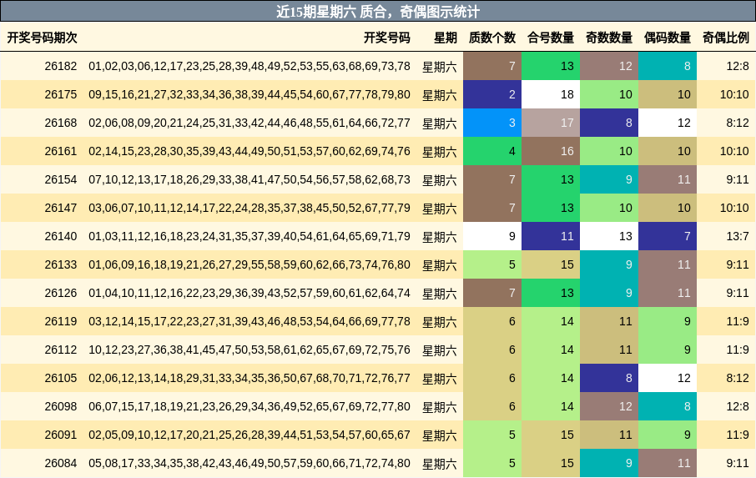Select issue number 26182

(x=61, y=66)
